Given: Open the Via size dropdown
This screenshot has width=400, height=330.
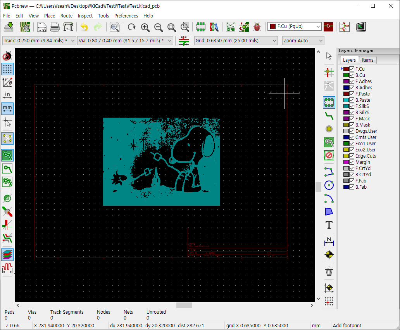Looking at the screenshot, I should 125,41.
